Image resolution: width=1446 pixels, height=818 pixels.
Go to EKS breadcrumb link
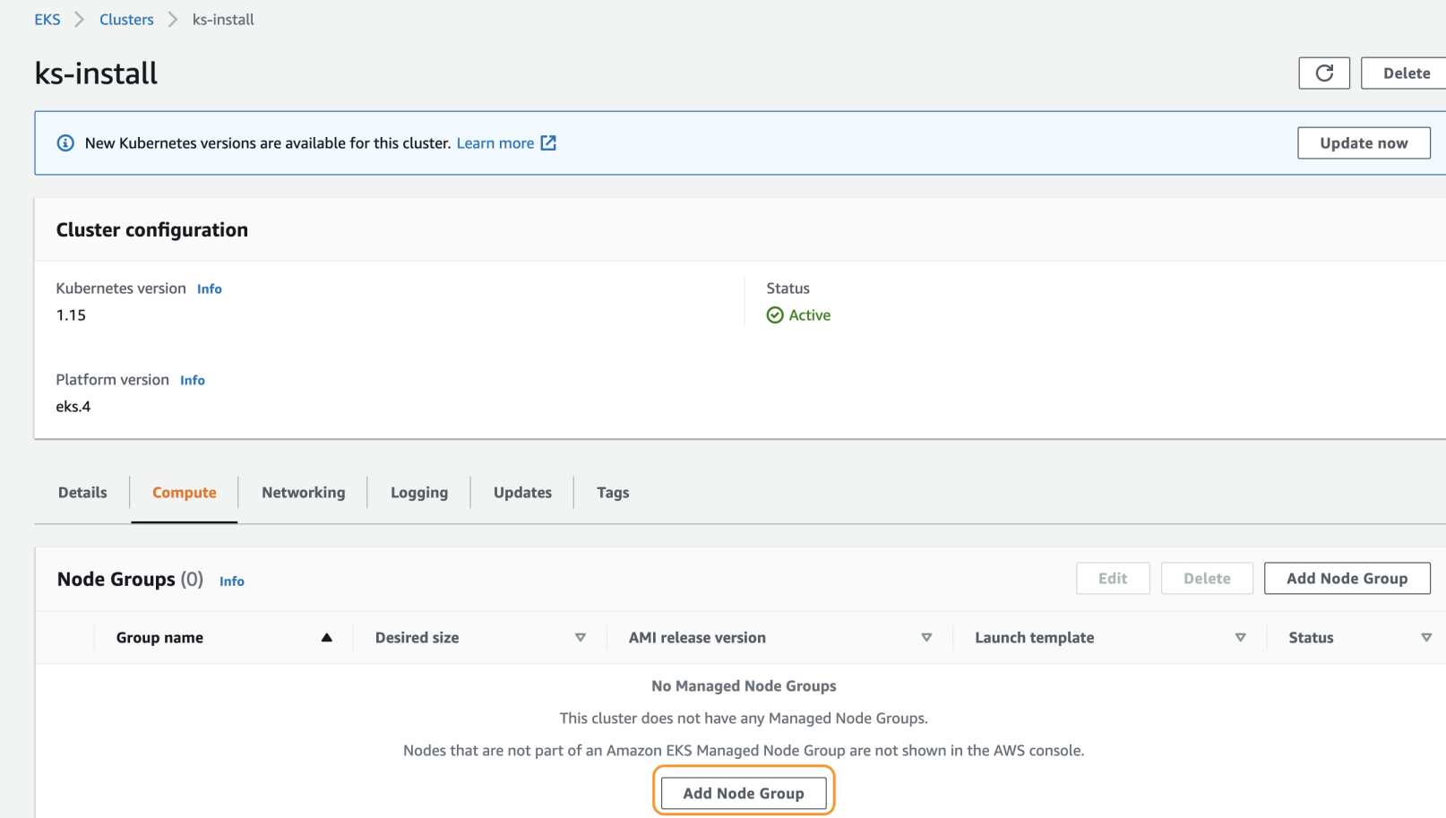pos(47,20)
